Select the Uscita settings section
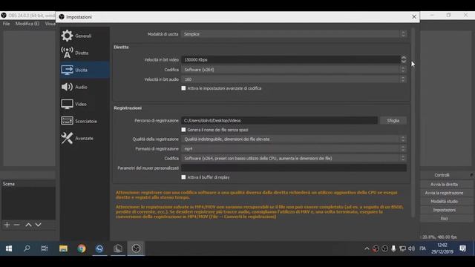This screenshot has height=267, width=475. tap(85, 70)
